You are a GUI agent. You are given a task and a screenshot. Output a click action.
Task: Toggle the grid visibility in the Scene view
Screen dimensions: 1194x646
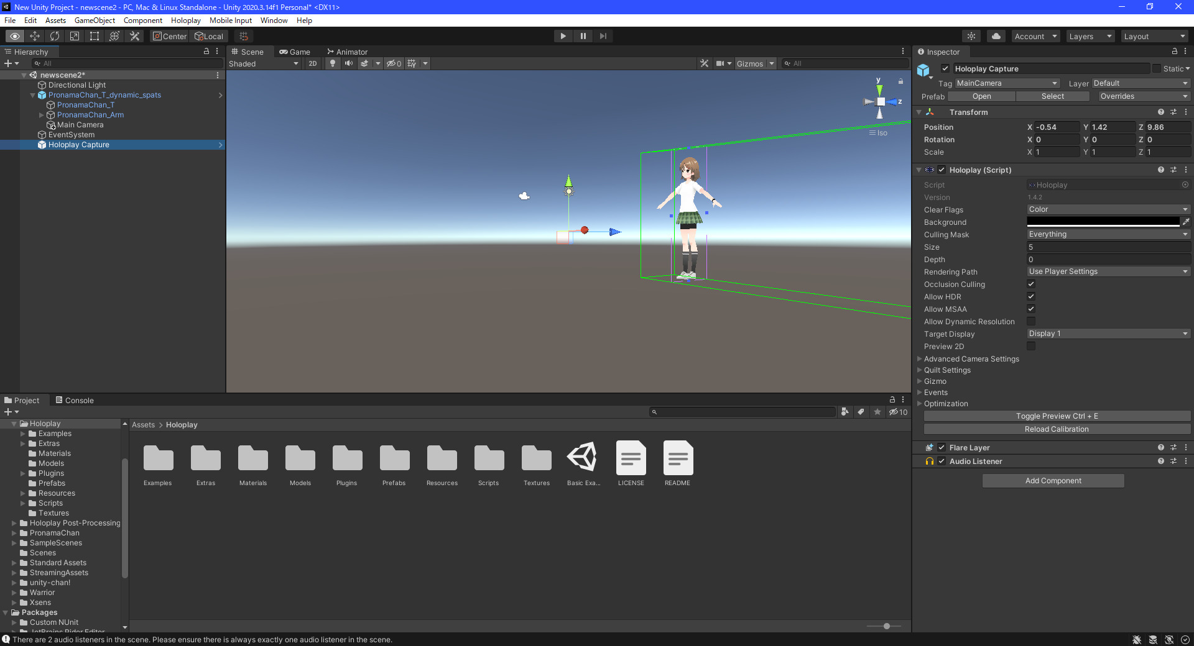tap(411, 63)
